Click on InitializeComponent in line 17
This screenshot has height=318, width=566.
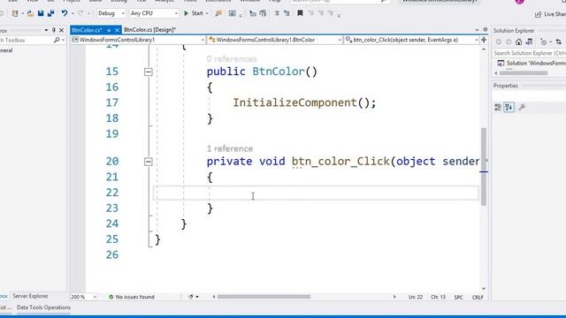[294, 102]
